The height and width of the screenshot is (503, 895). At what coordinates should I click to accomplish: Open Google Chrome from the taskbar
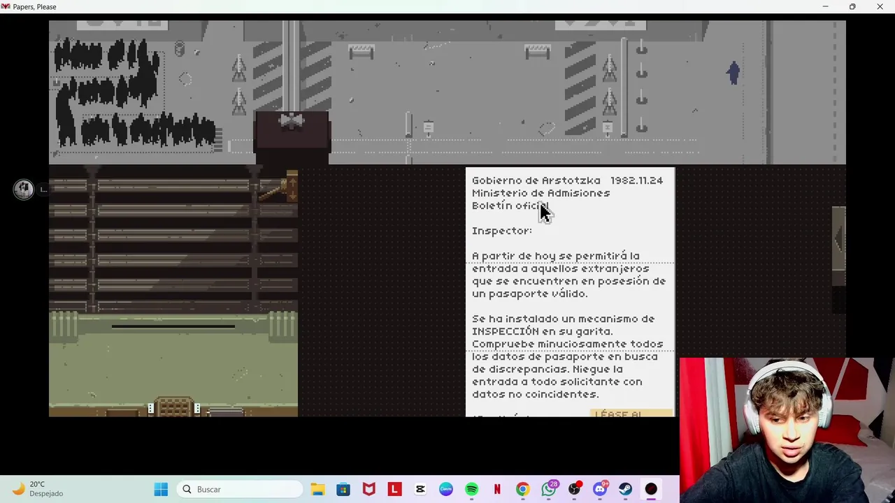[522, 490]
